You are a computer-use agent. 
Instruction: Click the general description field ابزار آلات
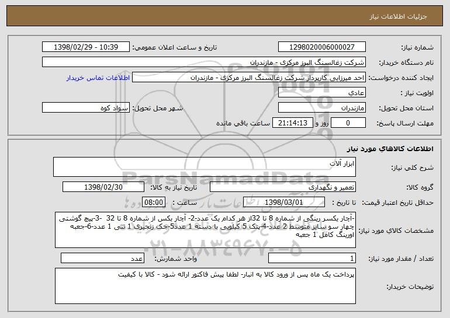205,167
